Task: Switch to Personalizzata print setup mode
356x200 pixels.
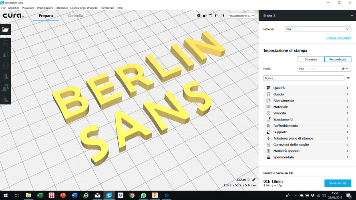Action: (x=338, y=59)
